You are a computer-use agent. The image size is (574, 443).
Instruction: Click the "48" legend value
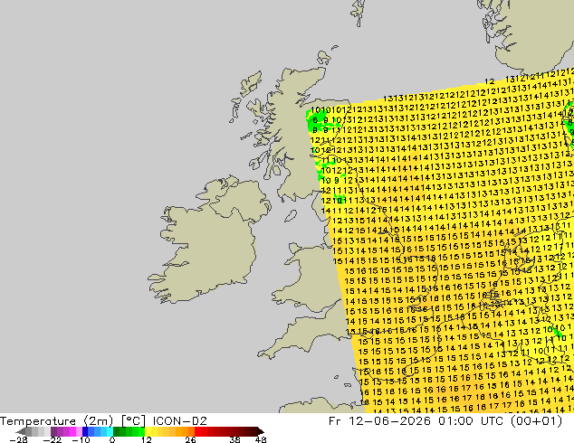coord(261,439)
